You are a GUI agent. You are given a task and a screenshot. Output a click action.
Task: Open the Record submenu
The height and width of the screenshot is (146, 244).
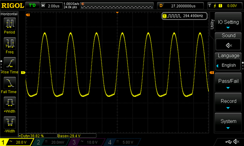228,102
